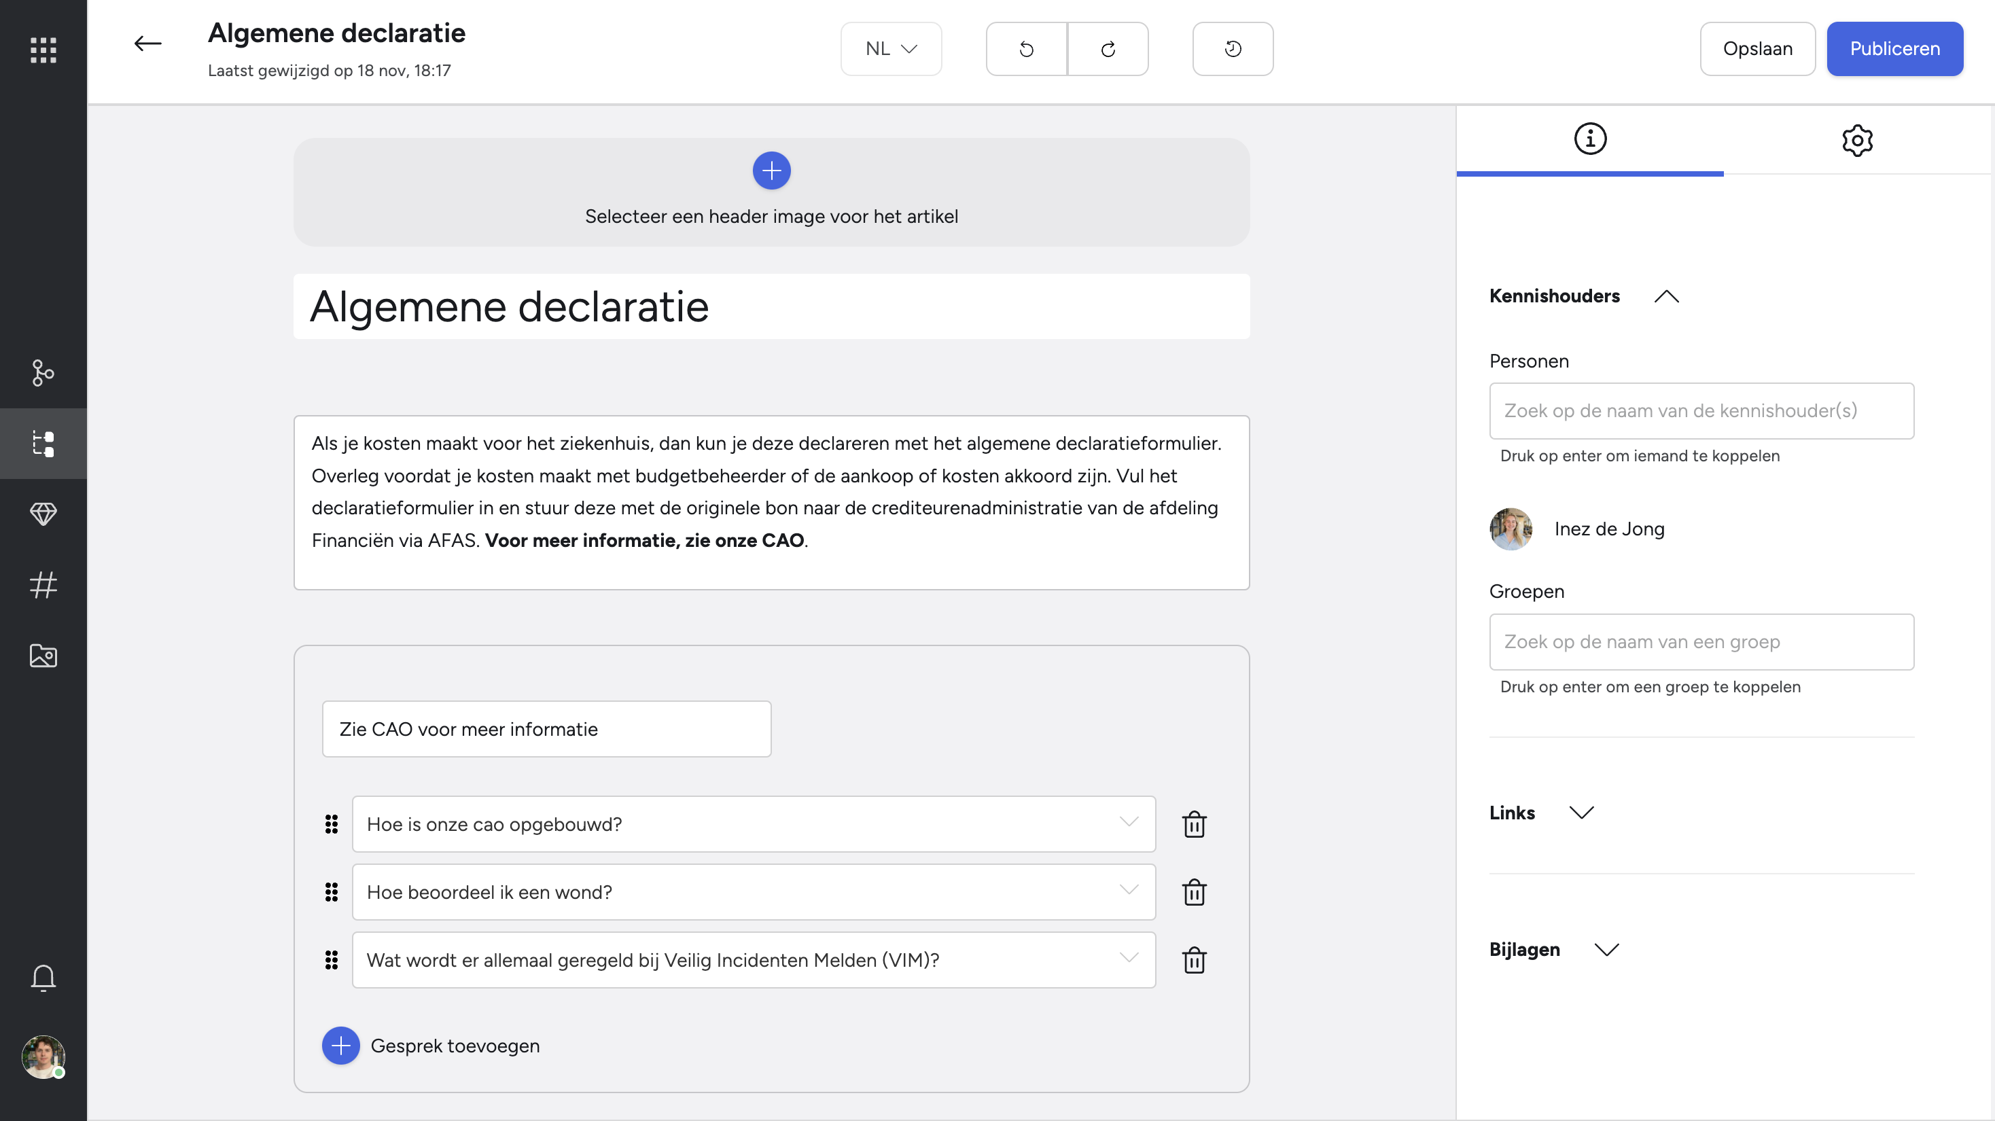The height and width of the screenshot is (1121, 1995).
Task: Edit the 'Zie CAO voor meer informatie' field
Action: point(547,729)
